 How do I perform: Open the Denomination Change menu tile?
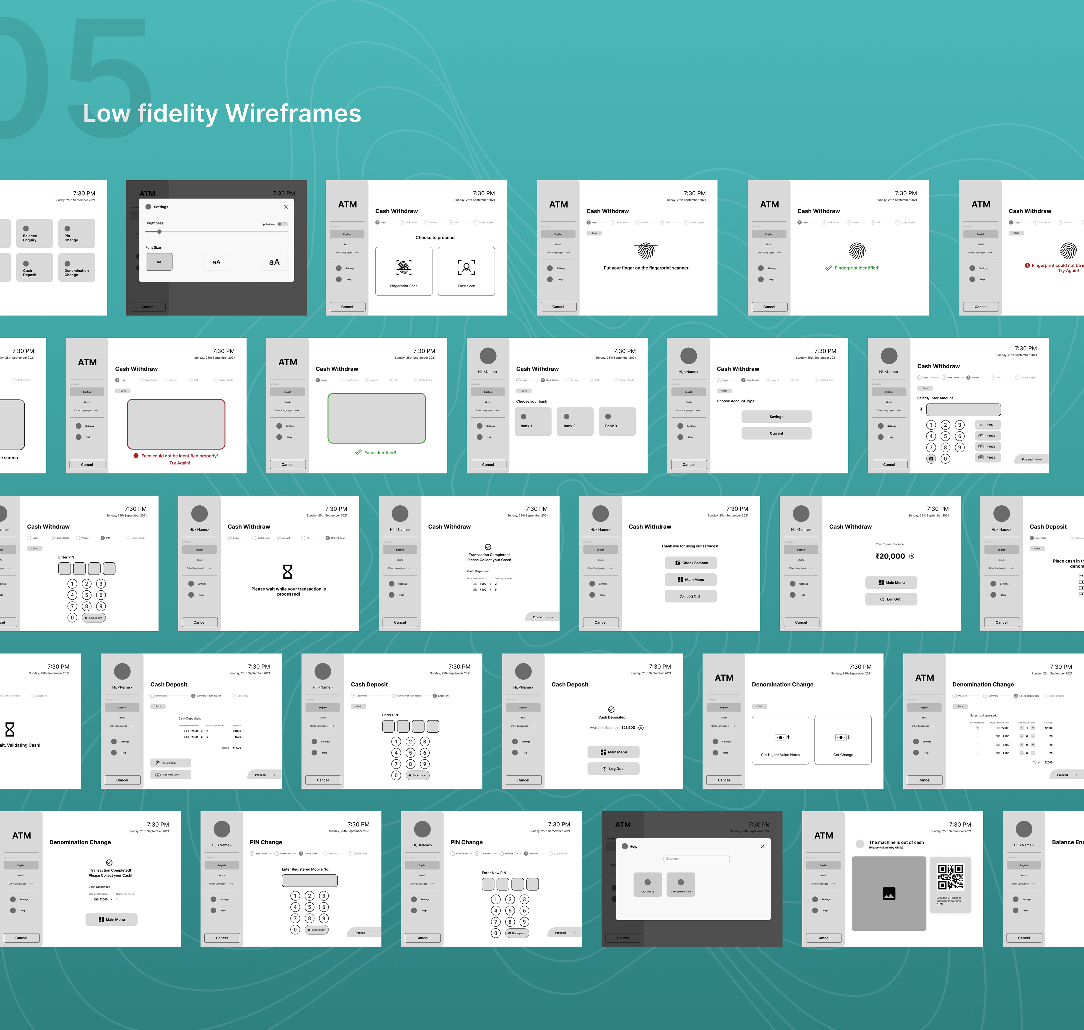click(76, 268)
